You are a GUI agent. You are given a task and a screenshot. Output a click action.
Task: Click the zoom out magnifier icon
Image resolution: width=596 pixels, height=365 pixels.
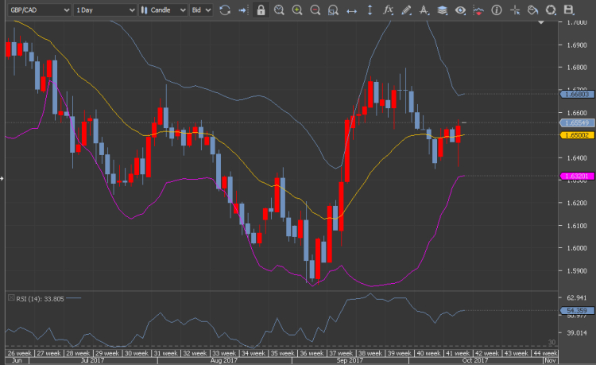pos(315,10)
